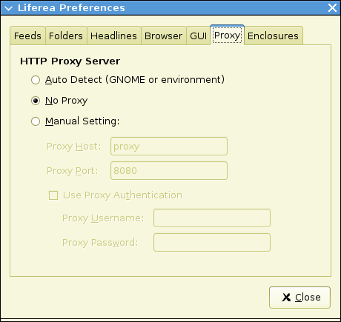This screenshot has height=322, width=341.
Task: Choose Manual Setting radio button
Action: pyautogui.click(x=36, y=121)
